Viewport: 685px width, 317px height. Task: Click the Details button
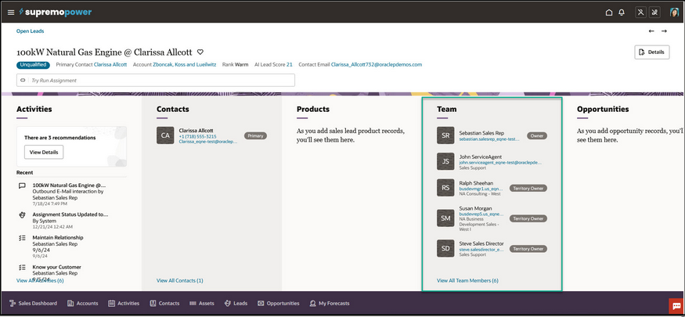tap(652, 52)
